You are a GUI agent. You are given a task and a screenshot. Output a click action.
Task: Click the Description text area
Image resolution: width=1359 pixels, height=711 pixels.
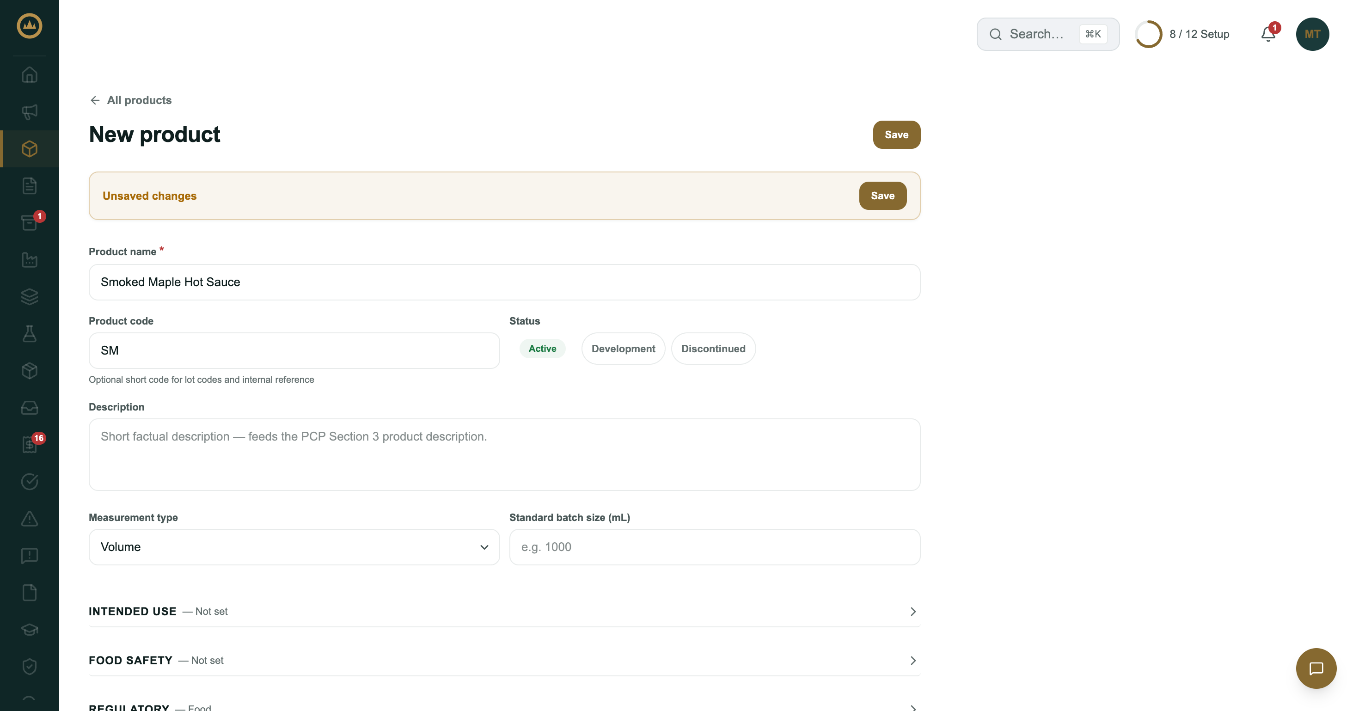[504, 454]
